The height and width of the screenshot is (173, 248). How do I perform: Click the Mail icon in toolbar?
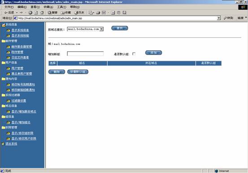[91, 13]
